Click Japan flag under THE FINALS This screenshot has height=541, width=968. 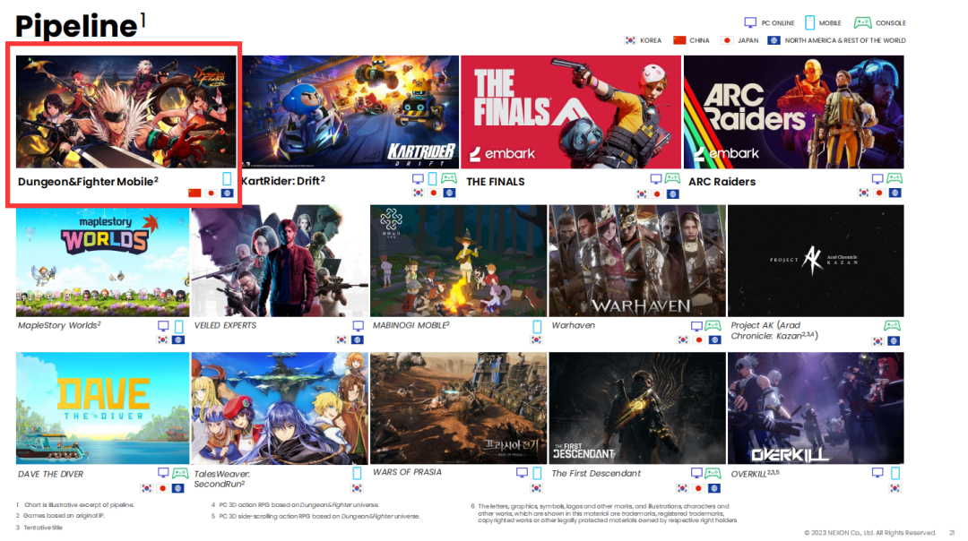(x=658, y=193)
